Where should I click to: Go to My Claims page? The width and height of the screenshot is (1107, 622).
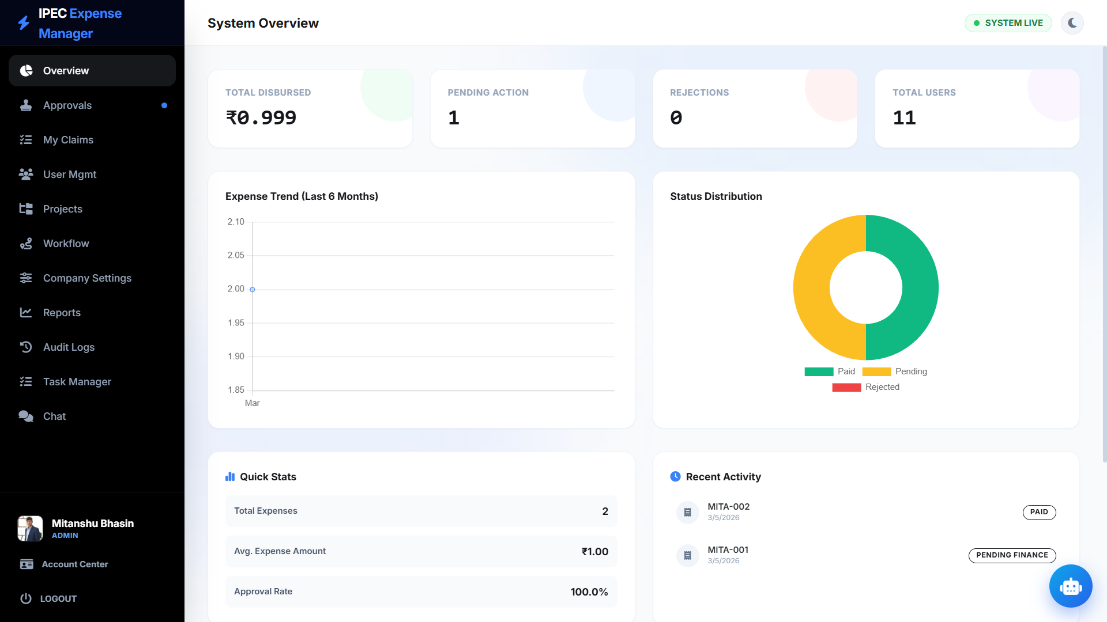point(68,140)
